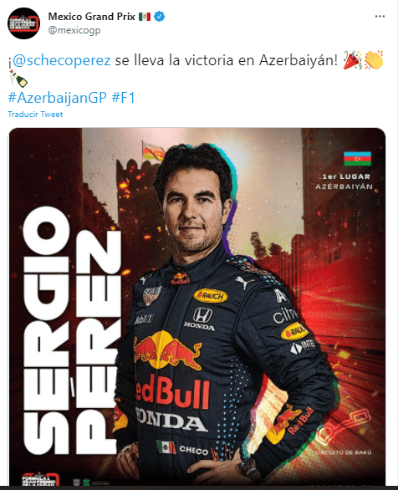The image size is (398, 490).
Task: Open the @schecoperez mention
Action: point(62,60)
